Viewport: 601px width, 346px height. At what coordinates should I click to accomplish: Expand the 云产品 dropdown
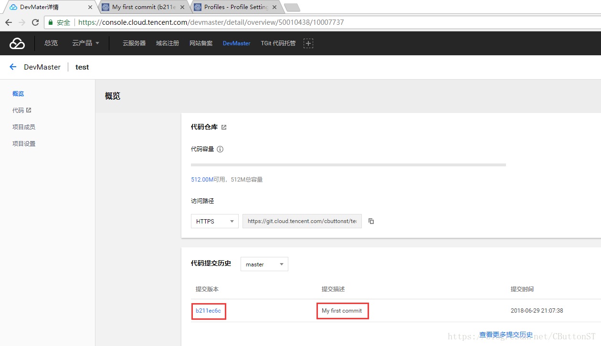click(x=86, y=43)
